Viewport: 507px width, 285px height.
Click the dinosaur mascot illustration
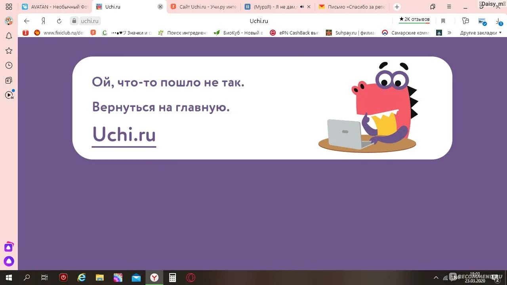tap(368, 107)
